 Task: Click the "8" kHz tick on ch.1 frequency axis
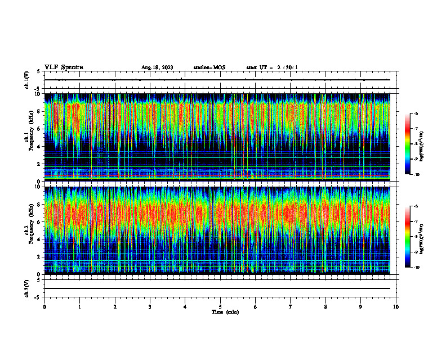[x=39, y=111]
